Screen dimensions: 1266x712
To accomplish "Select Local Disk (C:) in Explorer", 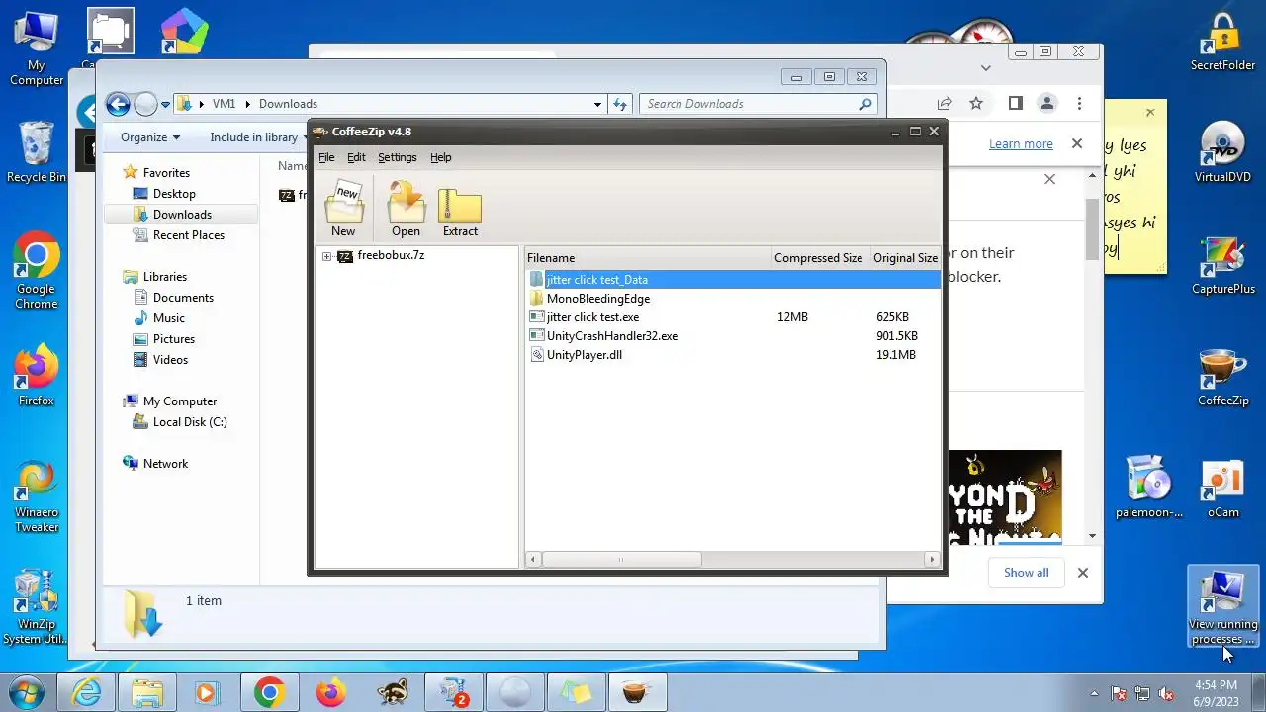I will (x=190, y=422).
